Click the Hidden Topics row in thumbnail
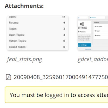The height and width of the screenshot is (108, 108). tap(37, 41)
